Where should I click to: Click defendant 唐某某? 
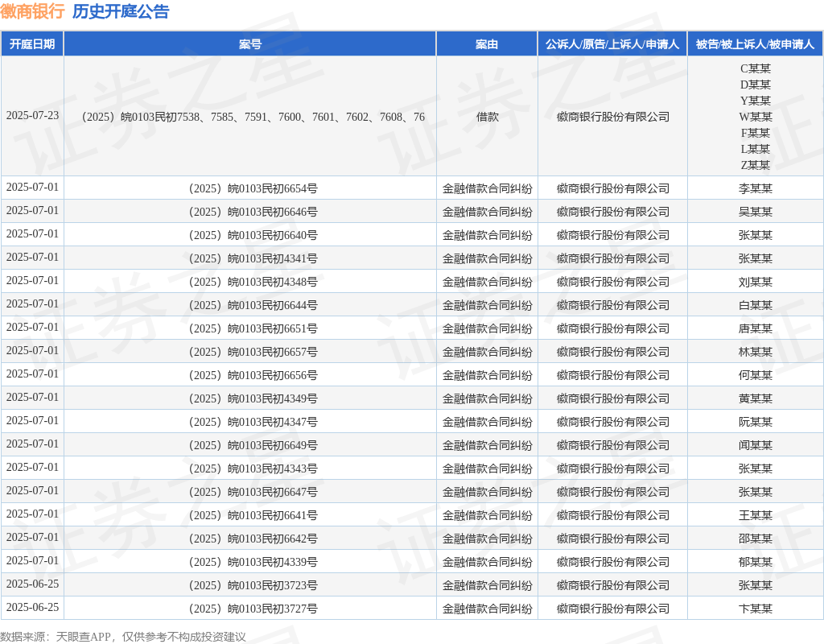pos(755,328)
